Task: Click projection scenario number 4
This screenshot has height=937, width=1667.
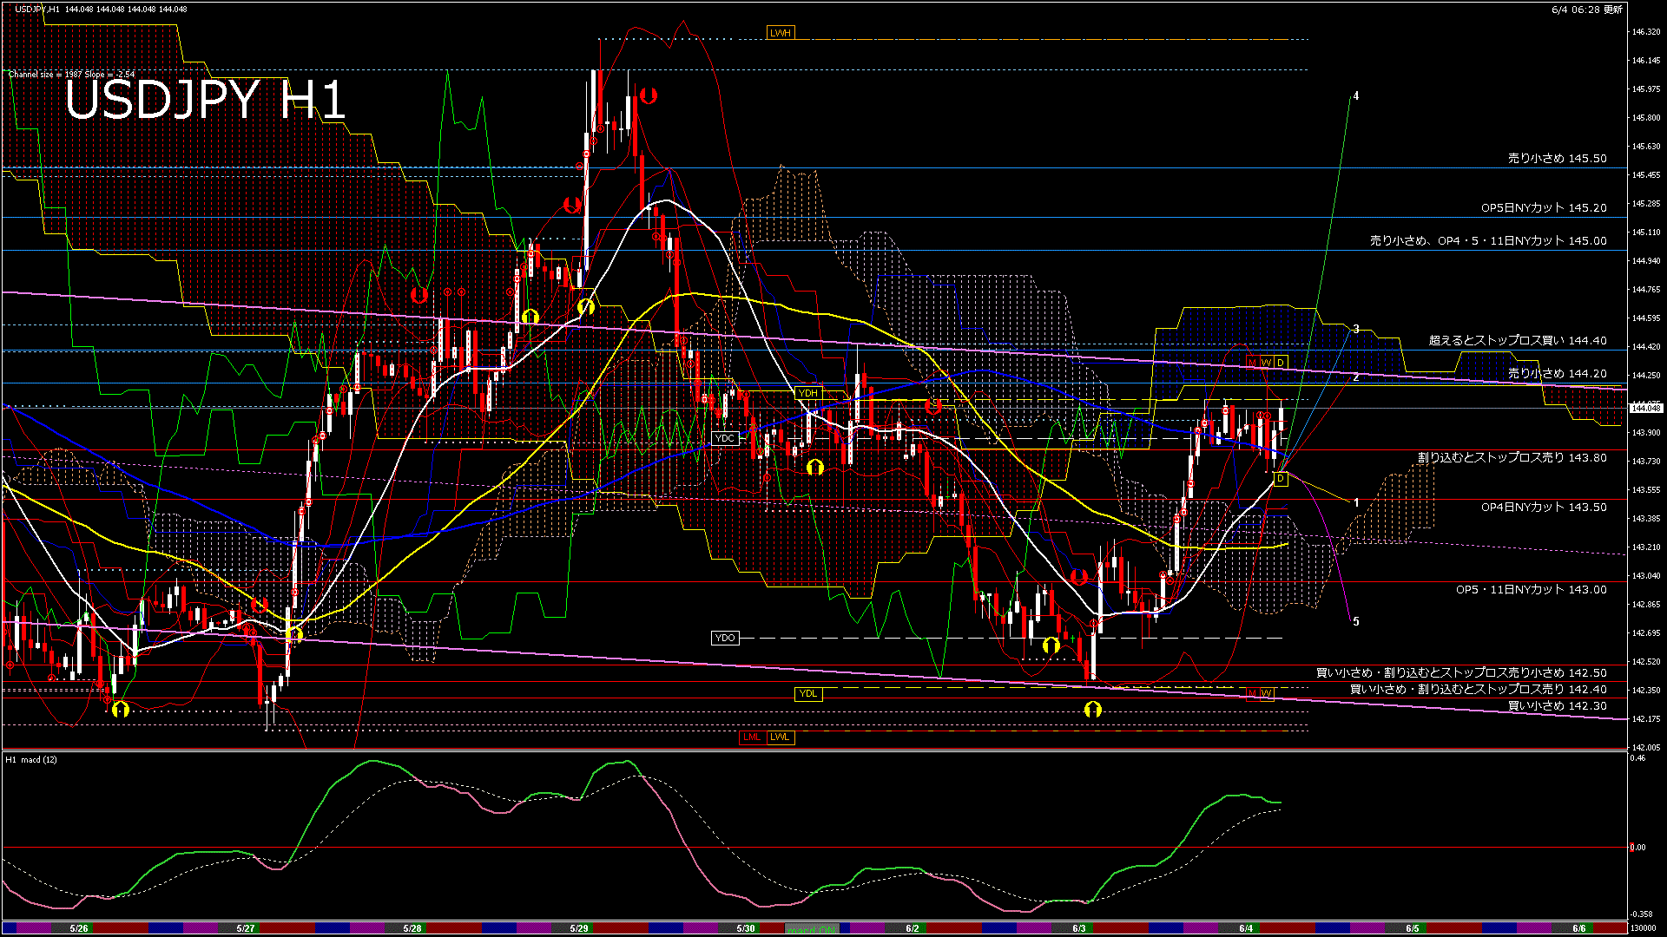Action: pos(1356,96)
